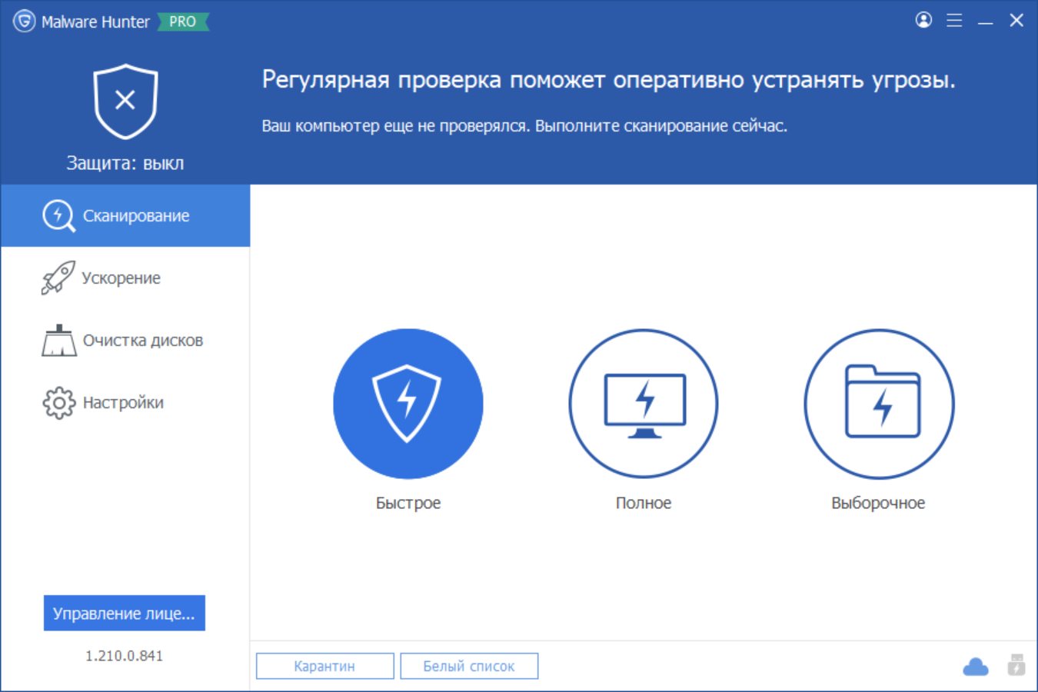This screenshot has width=1038, height=692.
Task: Open the hamburger main menu
Action: coord(954,21)
